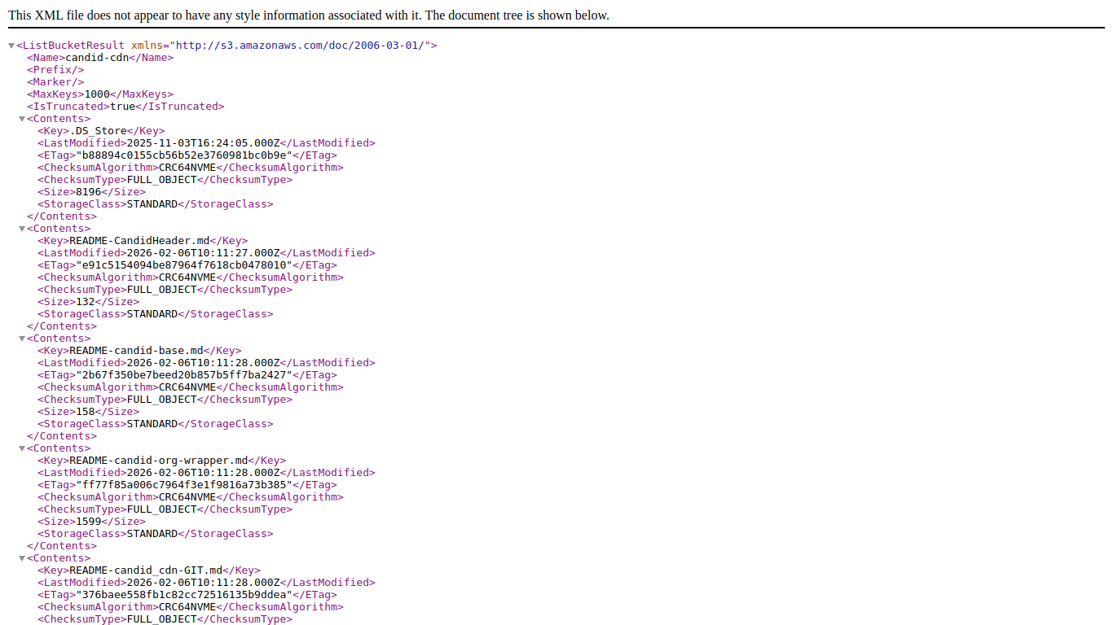Screen dimensions: 1113x625
Task: Click ETag 2b67f350be7beed20b857b5ff7ba2427
Action: coord(183,375)
